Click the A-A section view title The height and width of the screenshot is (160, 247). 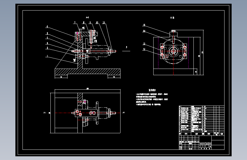[x=87, y=17]
